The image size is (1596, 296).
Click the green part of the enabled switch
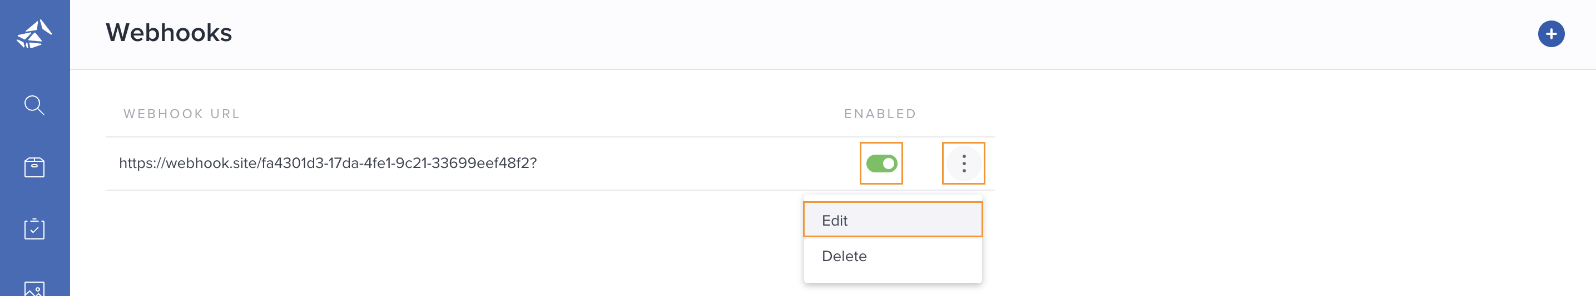[874, 164]
